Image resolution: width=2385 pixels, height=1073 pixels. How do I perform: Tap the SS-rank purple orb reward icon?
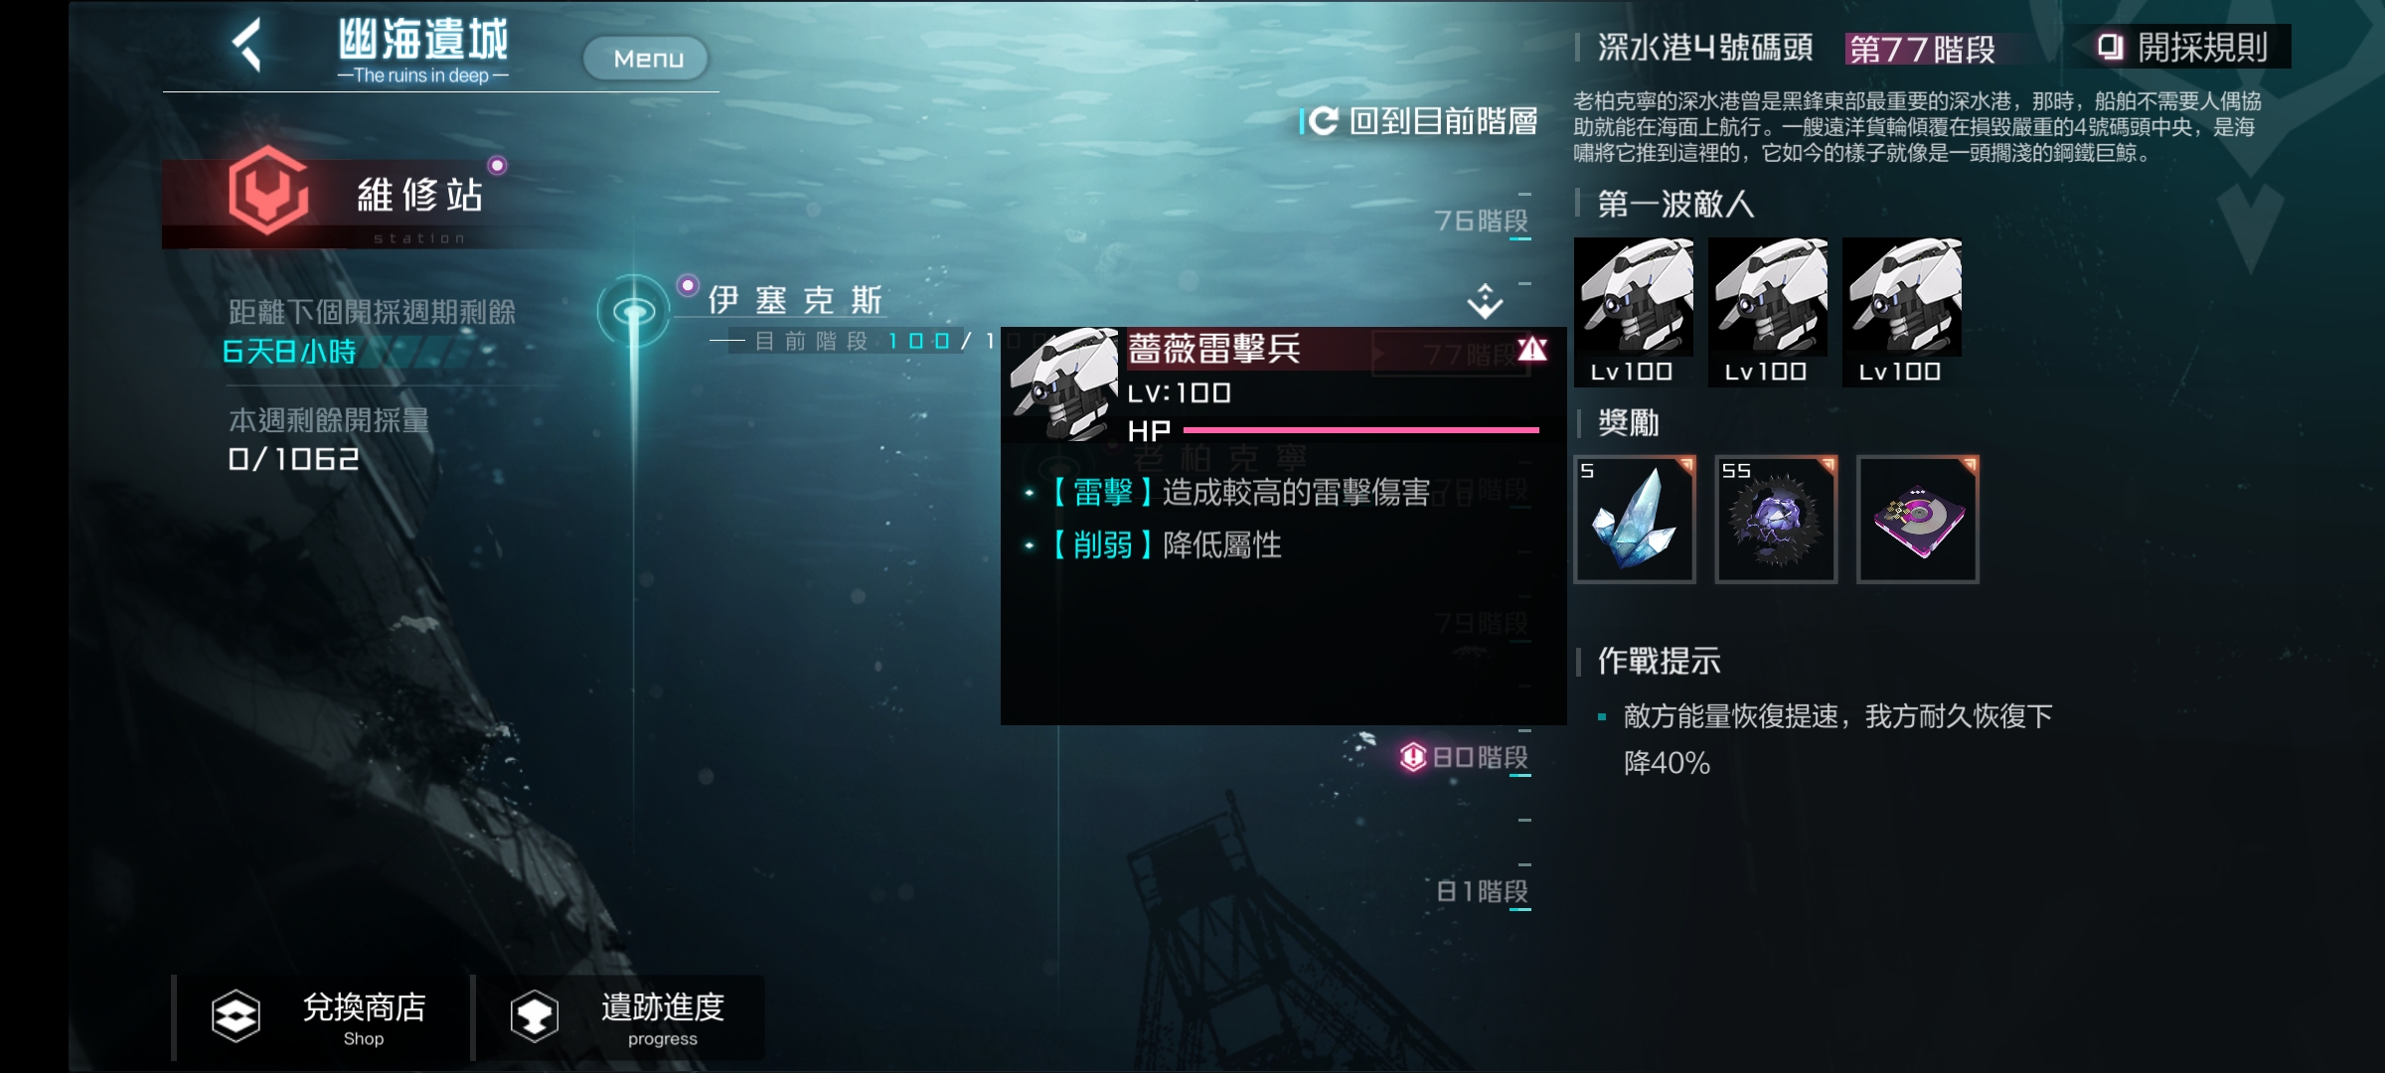[x=1776, y=519]
